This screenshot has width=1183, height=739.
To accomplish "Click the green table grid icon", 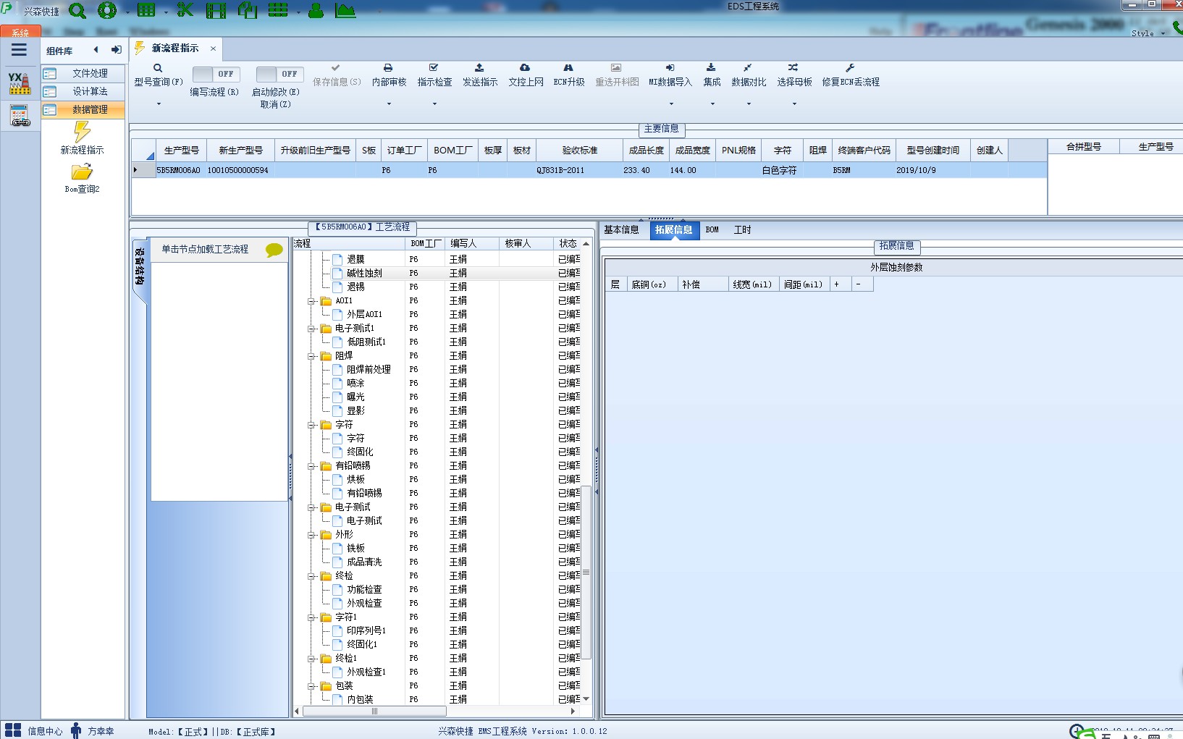I will pos(146,10).
